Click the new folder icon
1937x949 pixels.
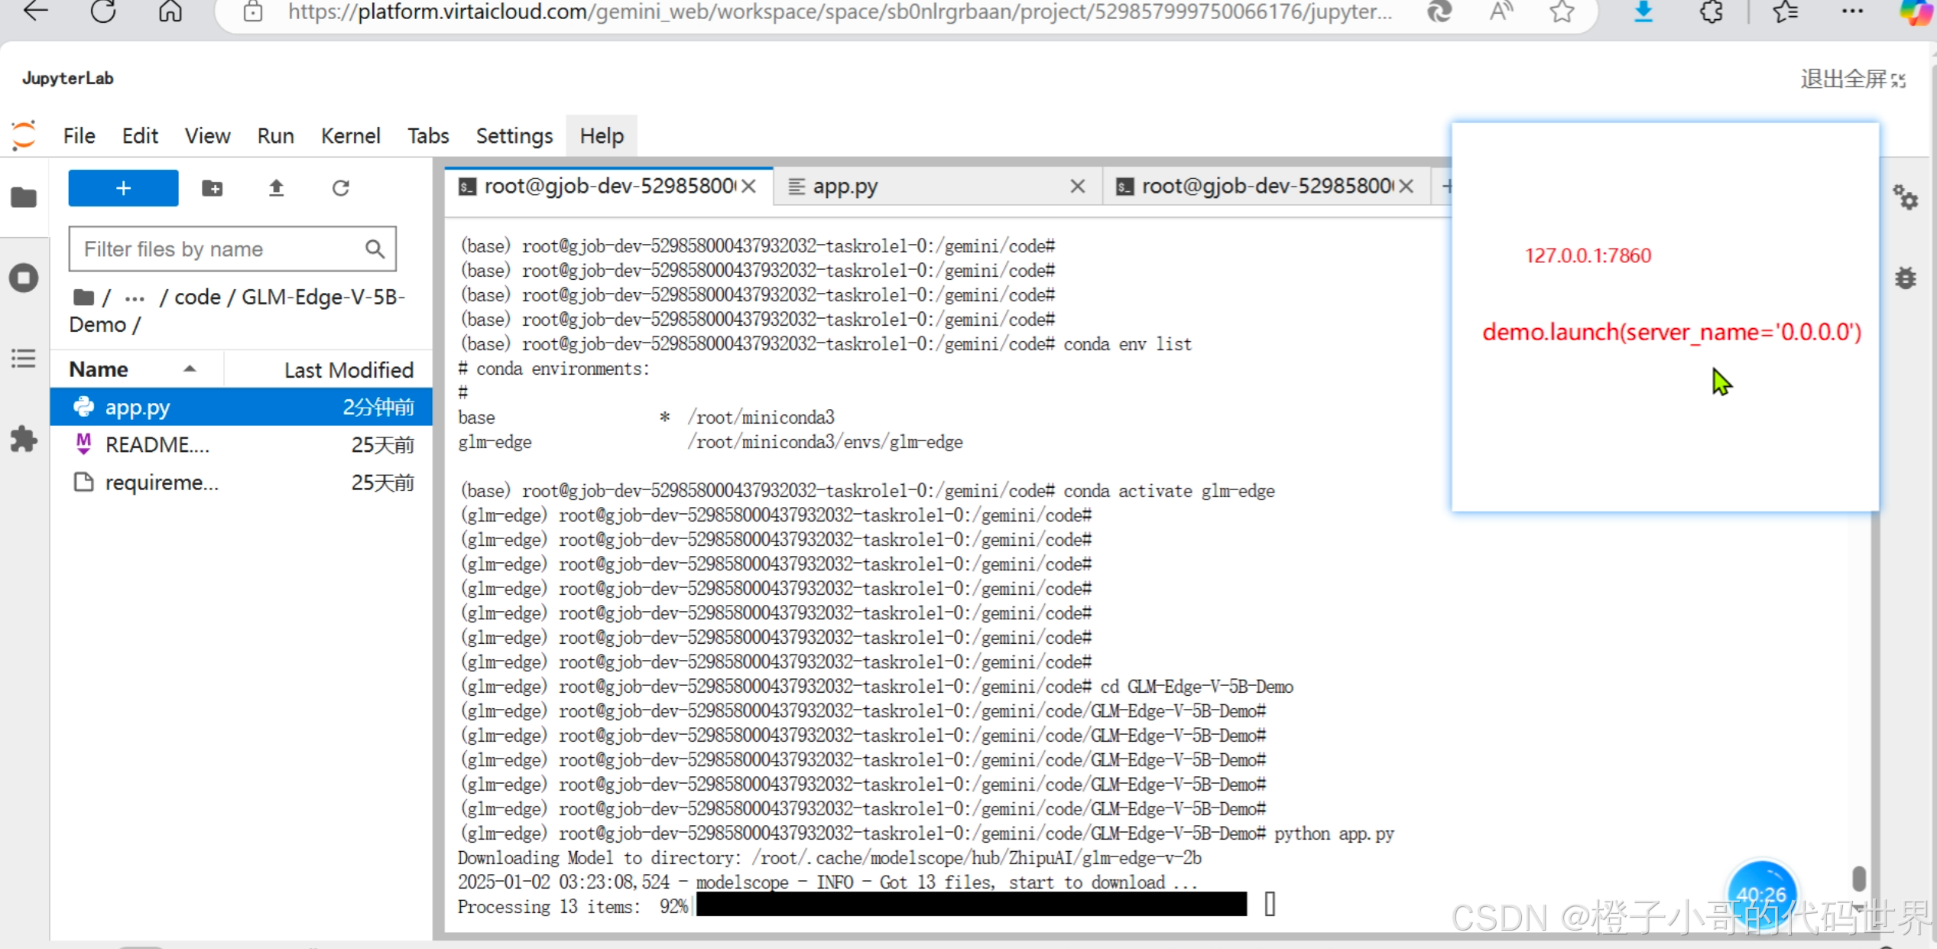(x=212, y=188)
